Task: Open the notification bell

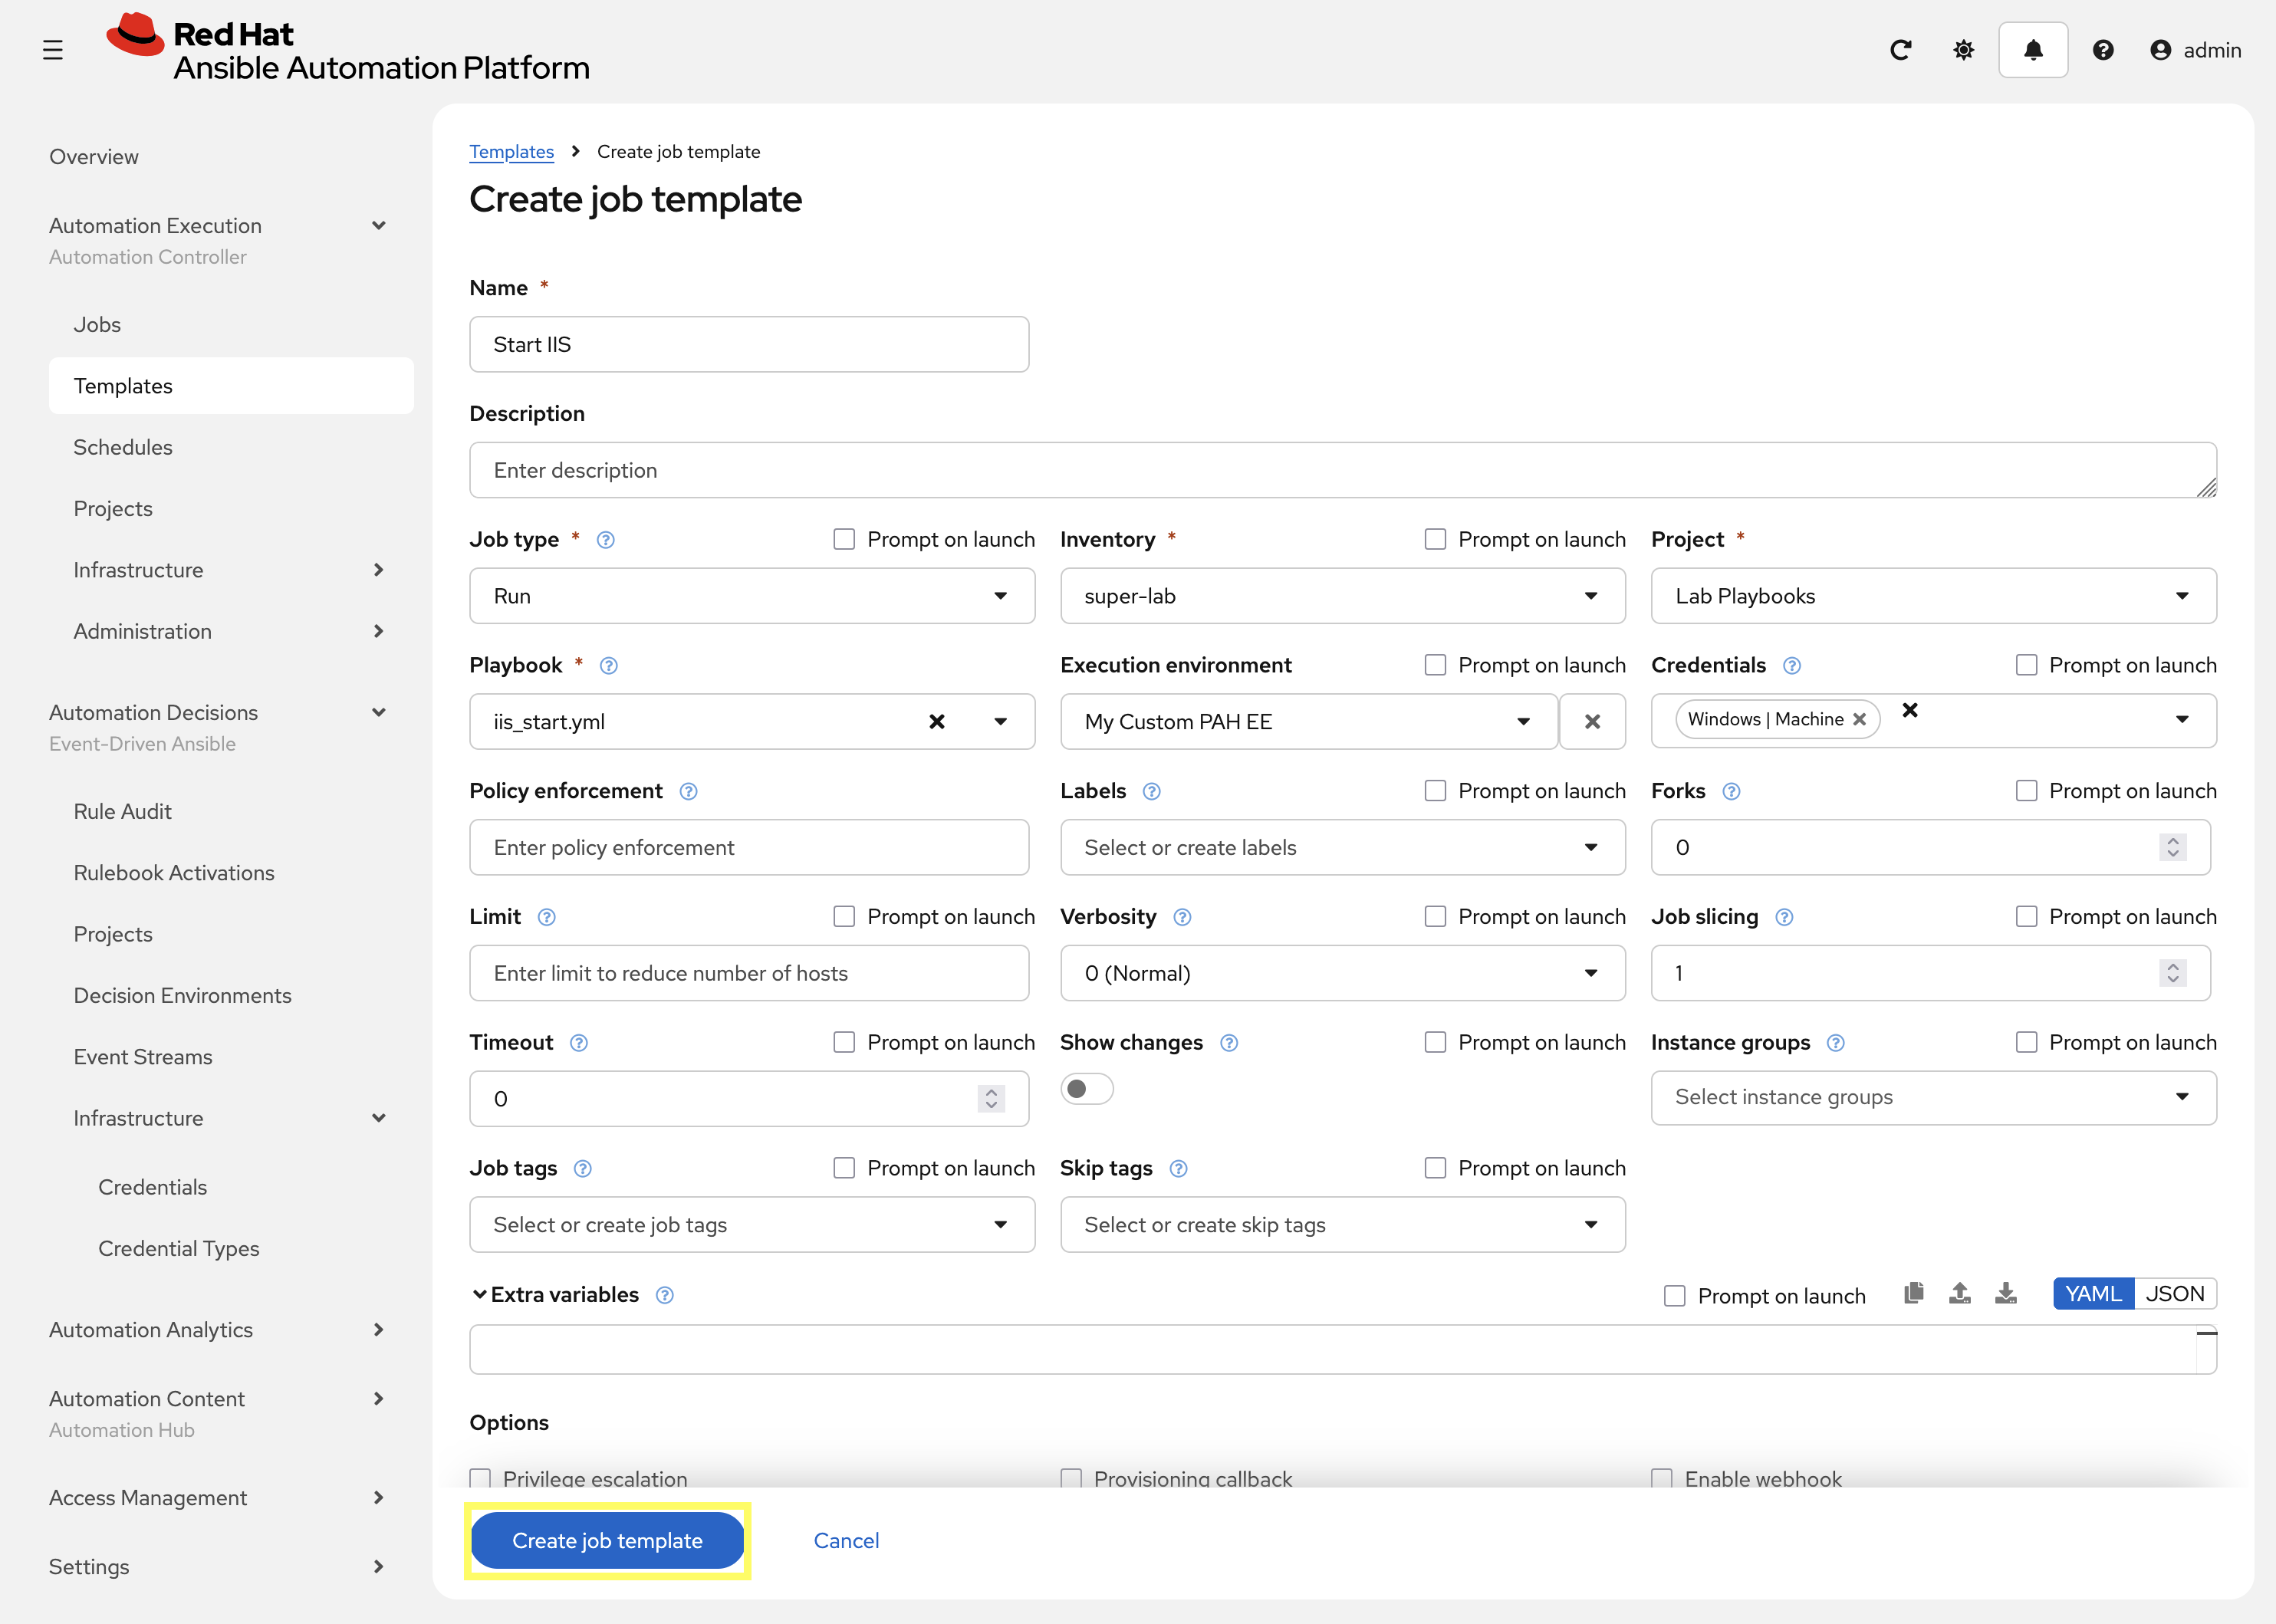Action: tap(2033, 49)
